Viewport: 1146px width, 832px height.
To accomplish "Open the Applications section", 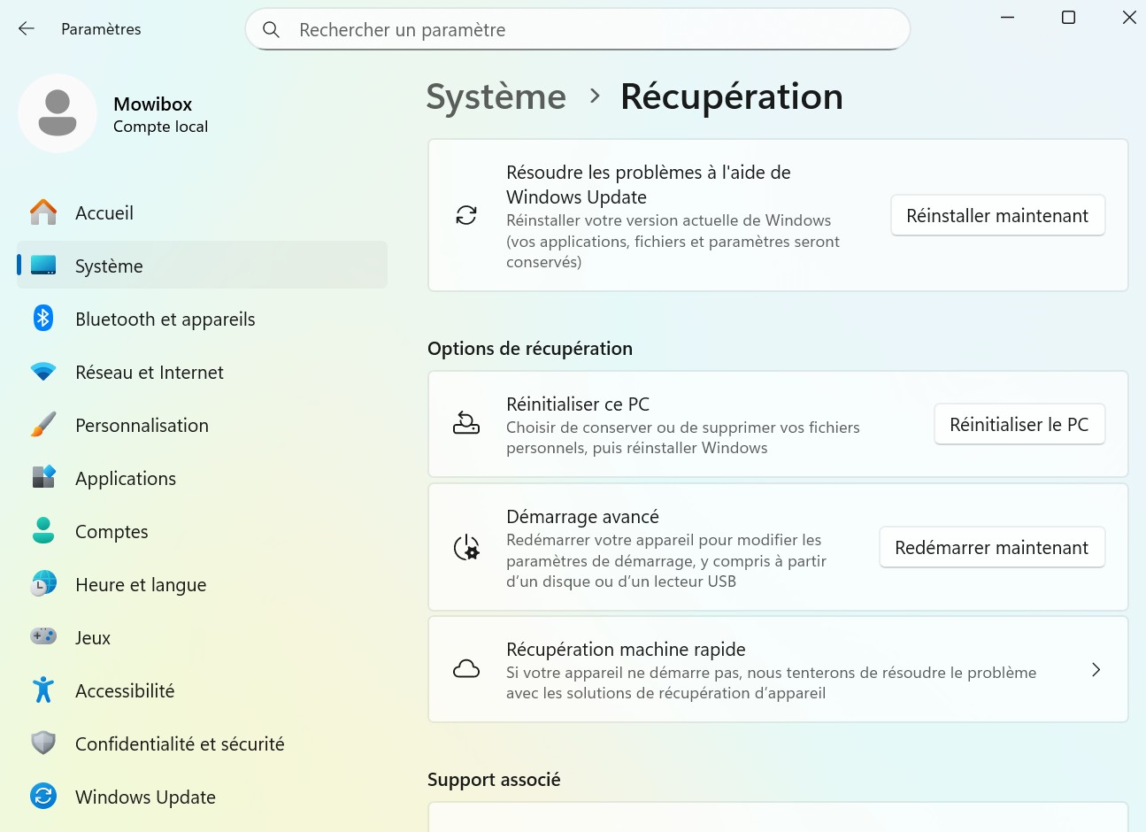I will pos(126,478).
